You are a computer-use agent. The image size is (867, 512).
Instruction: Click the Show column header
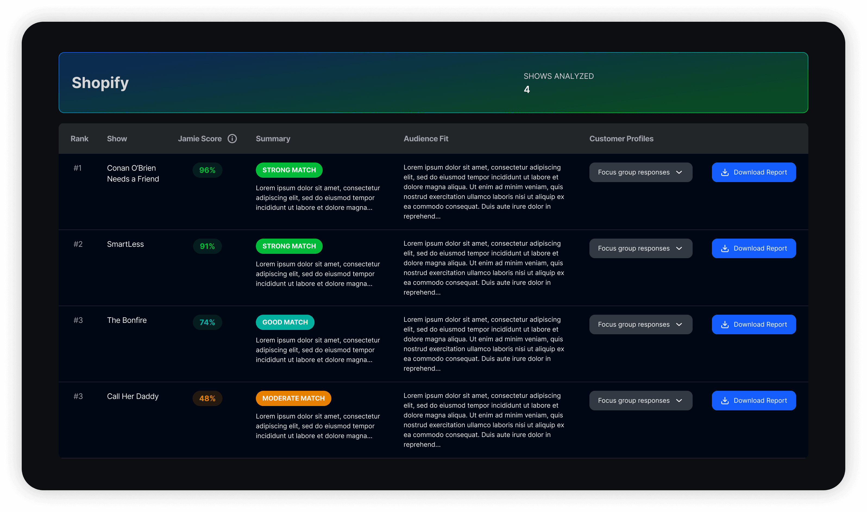(x=117, y=139)
